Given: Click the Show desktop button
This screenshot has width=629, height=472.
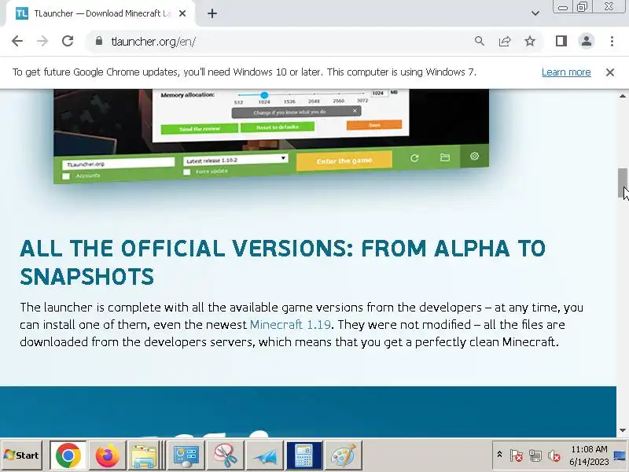Looking at the screenshot, I should tap(620, 455).
